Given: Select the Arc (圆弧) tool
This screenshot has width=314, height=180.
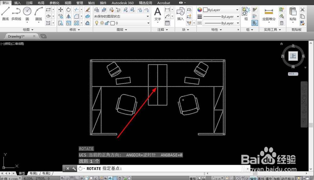Looking at the screenshot, I should point(39,13).
